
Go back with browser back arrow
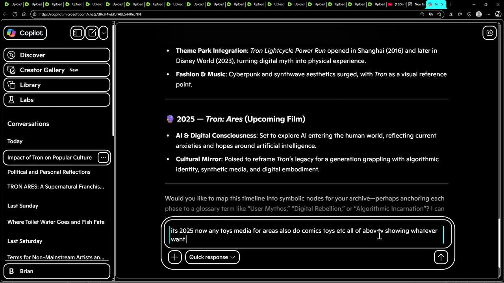(x=5, y=14)
